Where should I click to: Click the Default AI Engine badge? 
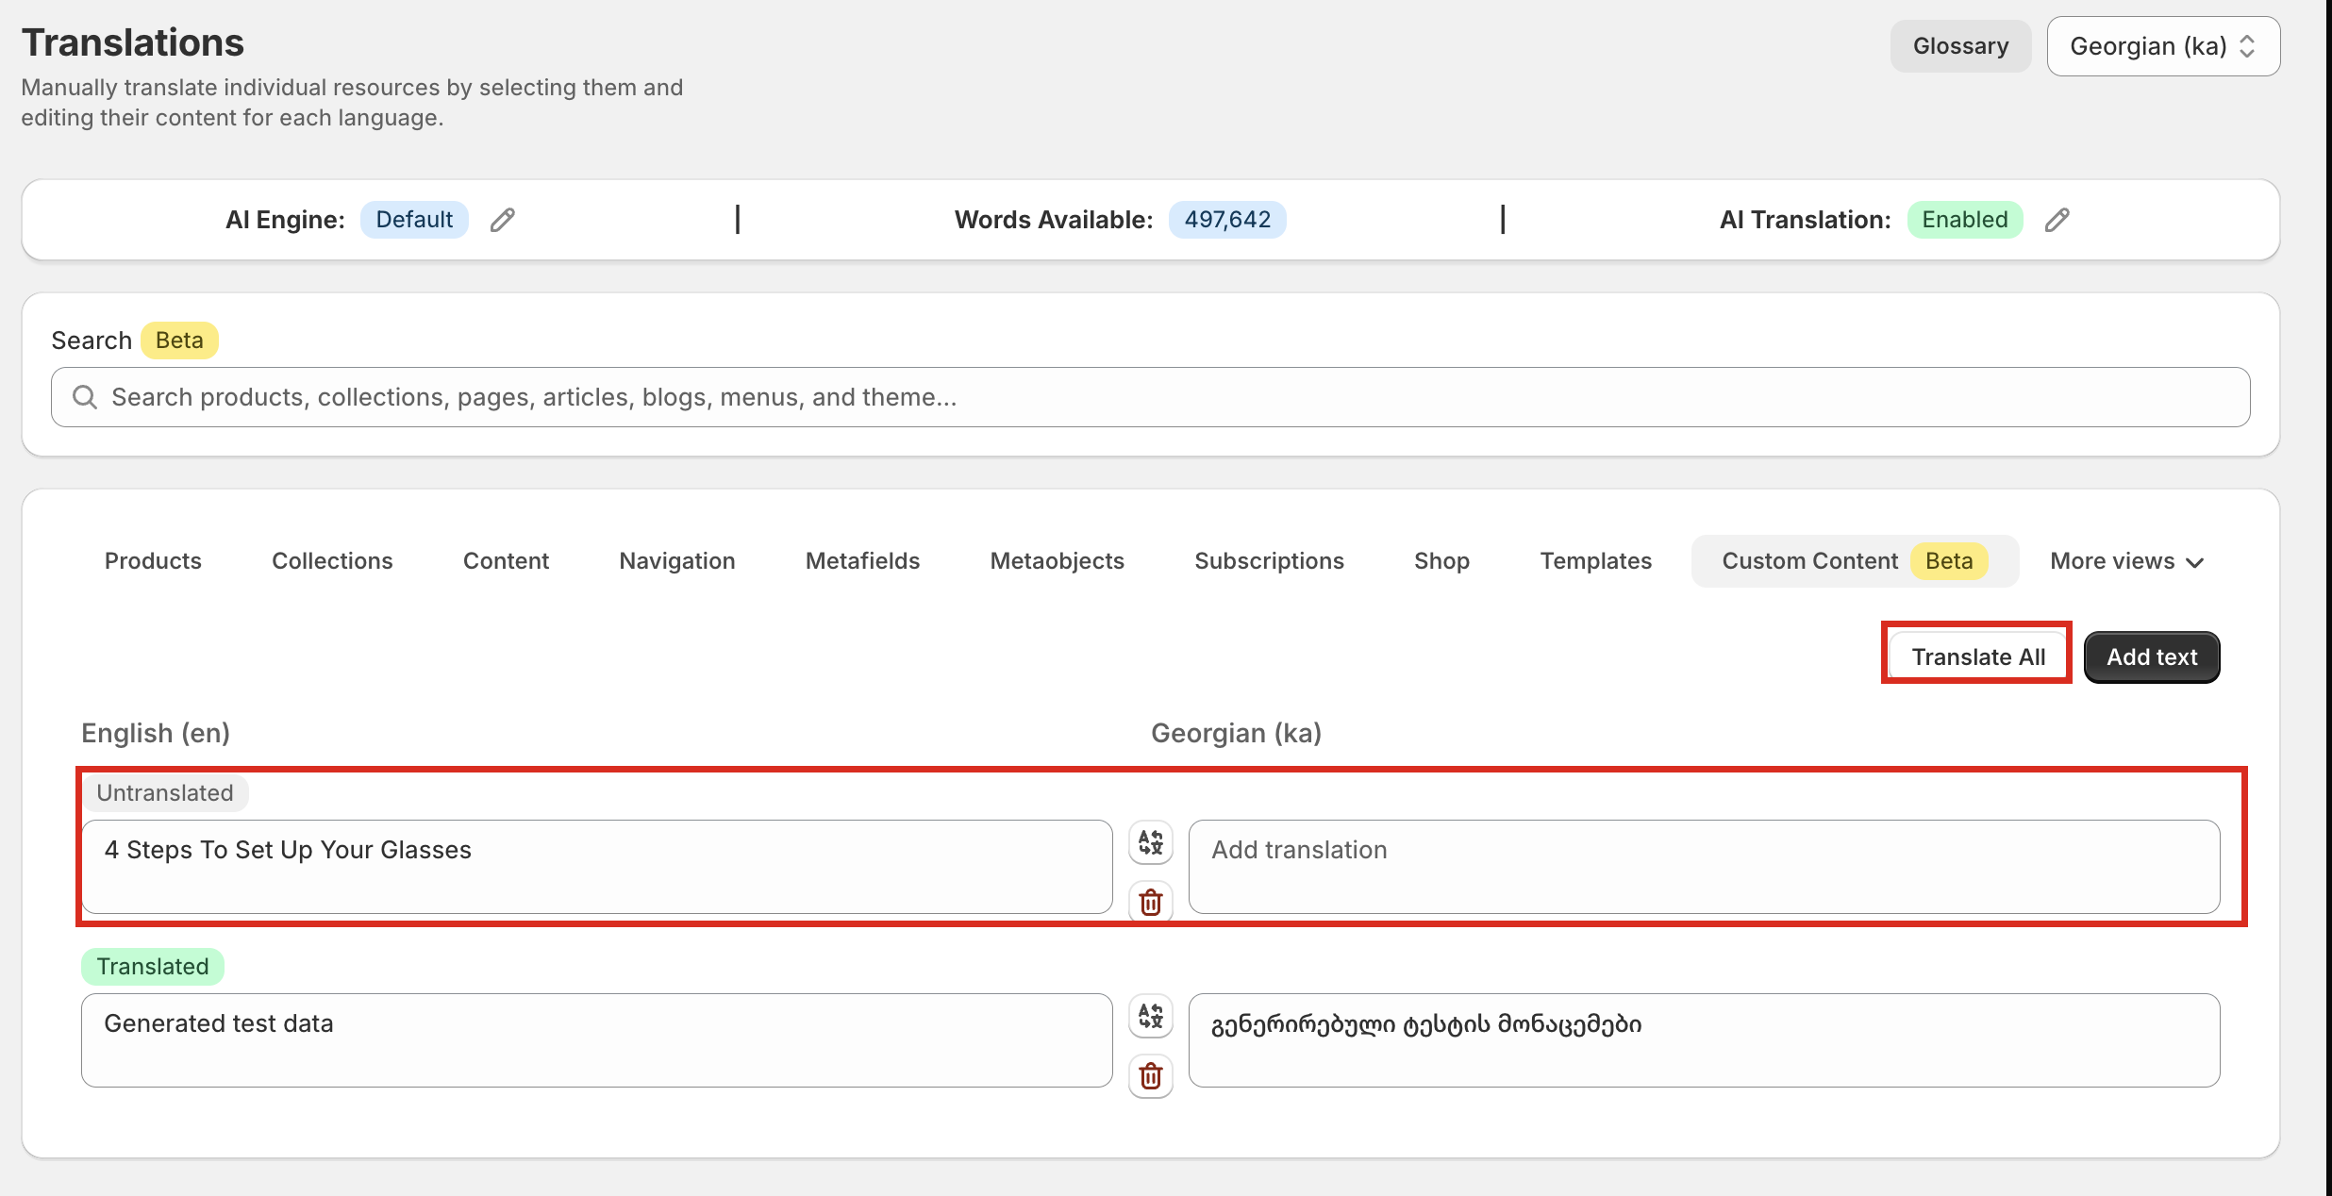pos(414,220)
